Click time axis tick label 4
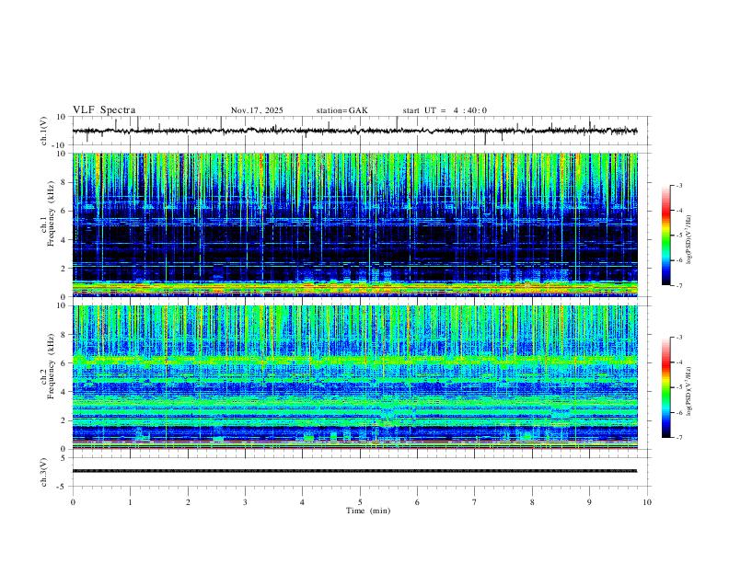The image size is (729, 563). point(303,502)
